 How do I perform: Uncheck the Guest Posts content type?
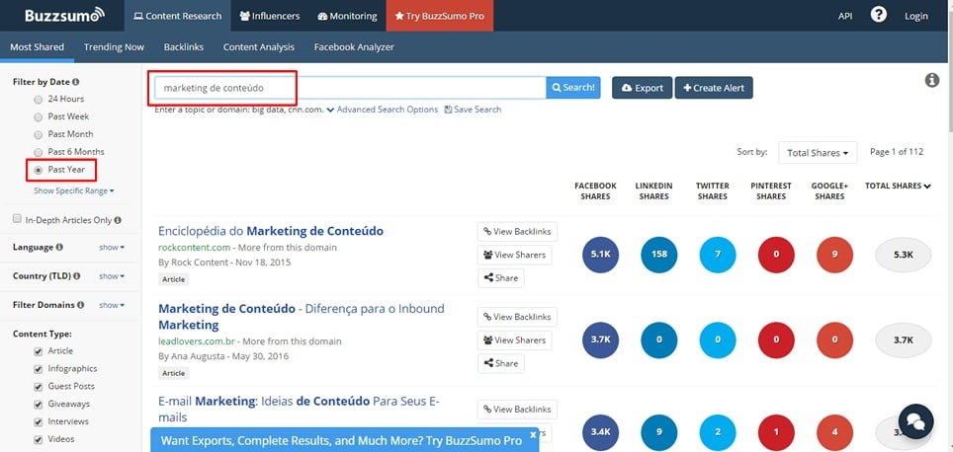39,387
